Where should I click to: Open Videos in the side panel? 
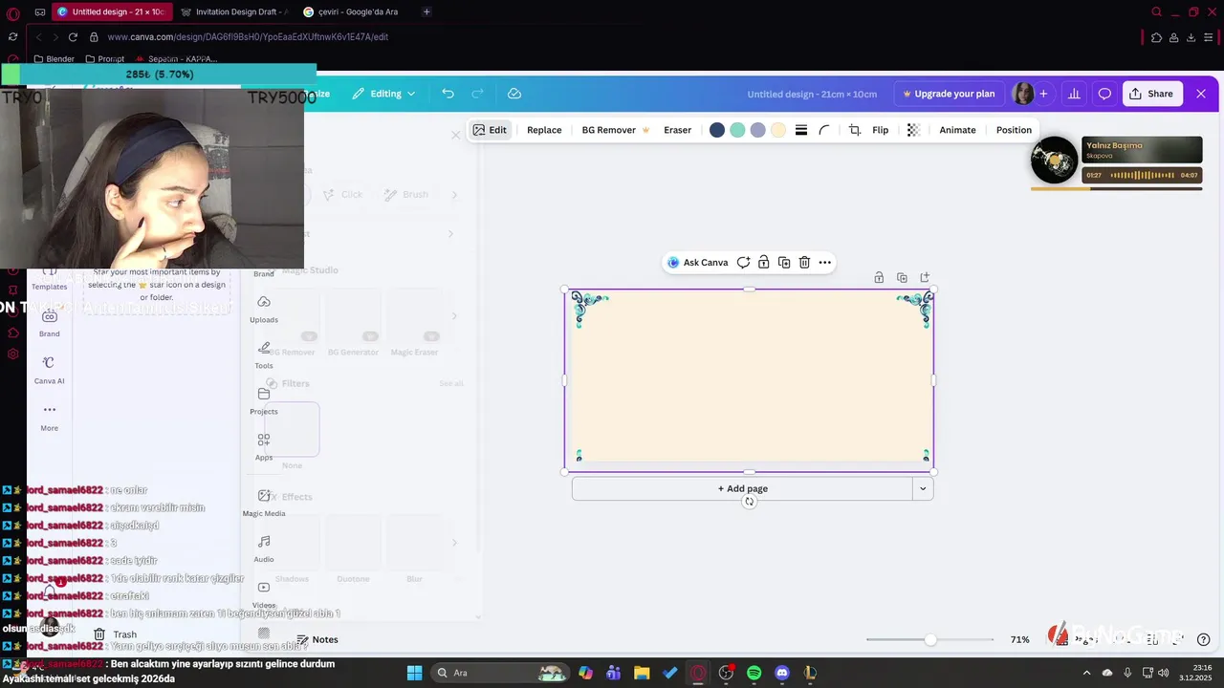[x=264, y=593]
